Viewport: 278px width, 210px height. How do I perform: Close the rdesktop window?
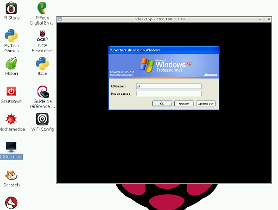pyautogui.click(x=269, y=19)
